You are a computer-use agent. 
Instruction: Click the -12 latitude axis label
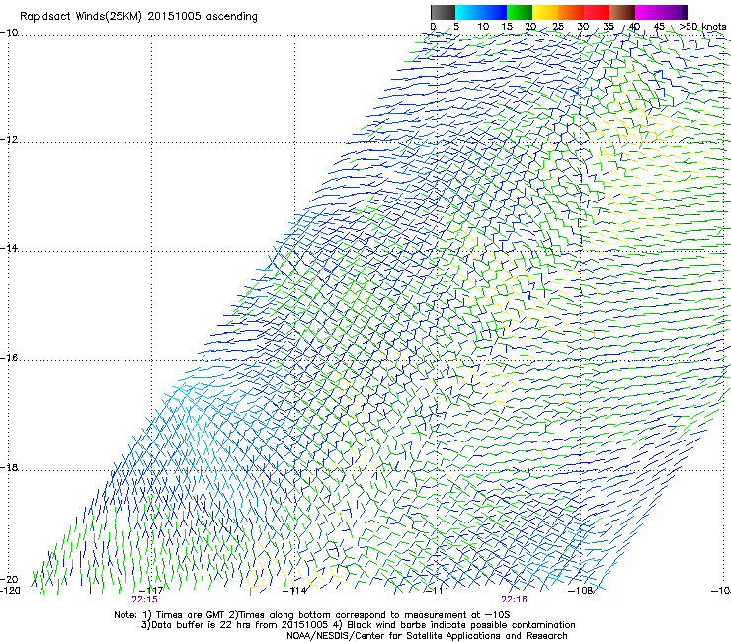pos(9,140)
